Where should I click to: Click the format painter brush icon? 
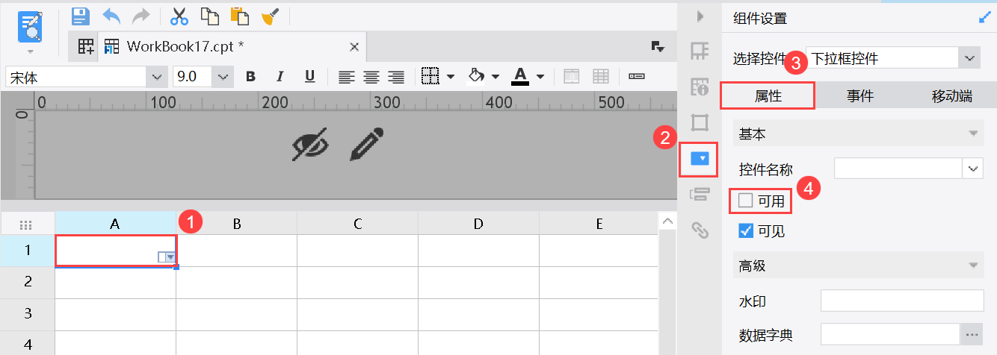point(270,16)
